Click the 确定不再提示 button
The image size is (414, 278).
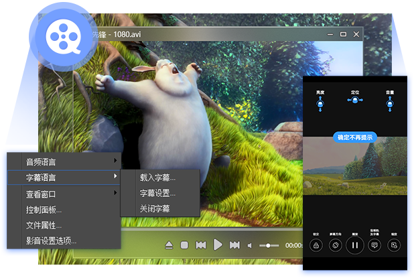tap(355, 137)
